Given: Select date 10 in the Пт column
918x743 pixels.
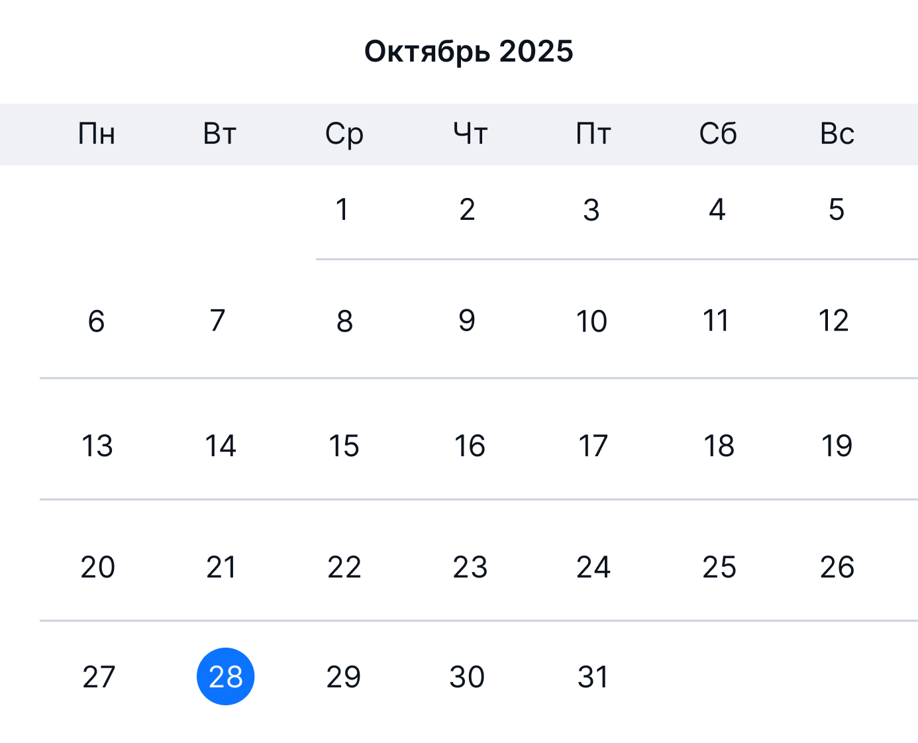Looking at the screenshot, I should pos(591,321).
